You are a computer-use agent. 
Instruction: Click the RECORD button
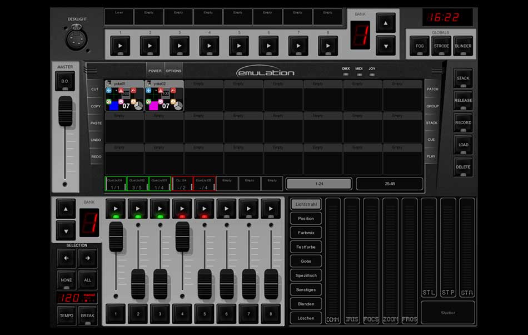tap(463, 122)
